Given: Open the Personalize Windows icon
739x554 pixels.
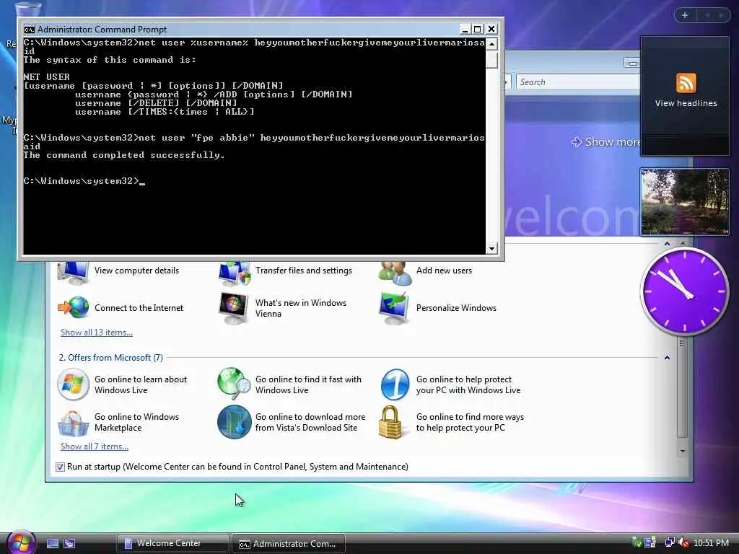Looking at the screenshot, I should pyautogui.click(x=395, y=308).
